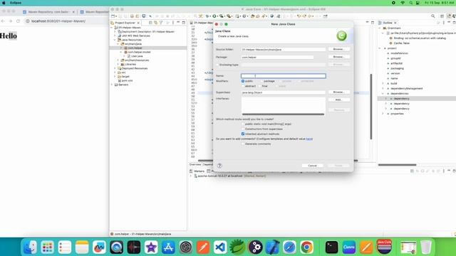
Task: Check Constructors from superclass option
Action: point(243,129)
